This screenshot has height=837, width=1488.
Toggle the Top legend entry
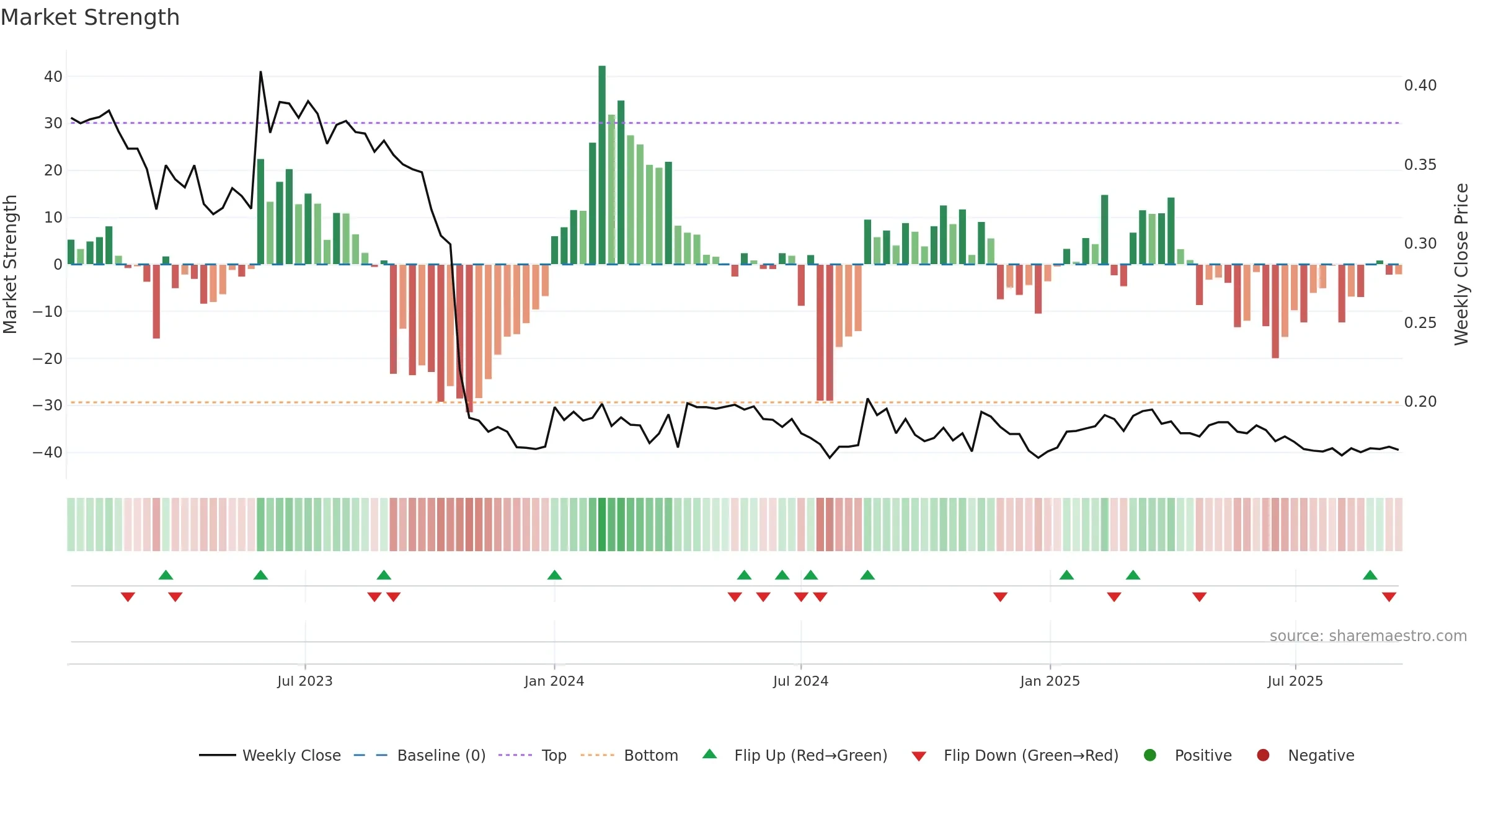pos(533,755)
